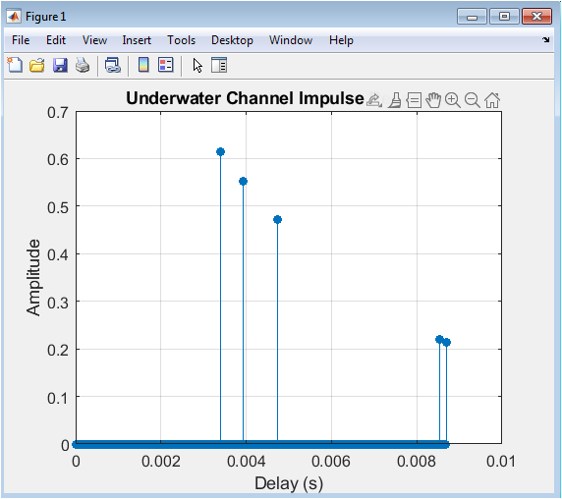Click the tallest stem marker near 0.61
The image size is (562, 499).
coord(220,152)
